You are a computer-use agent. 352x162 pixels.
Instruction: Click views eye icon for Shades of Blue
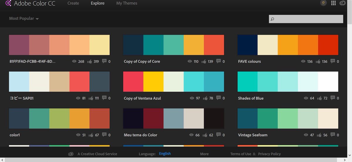pyautogui.click(x=306, y=98)
